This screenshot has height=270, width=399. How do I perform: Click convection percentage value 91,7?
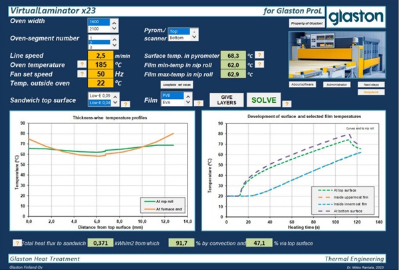click(182, 243)
